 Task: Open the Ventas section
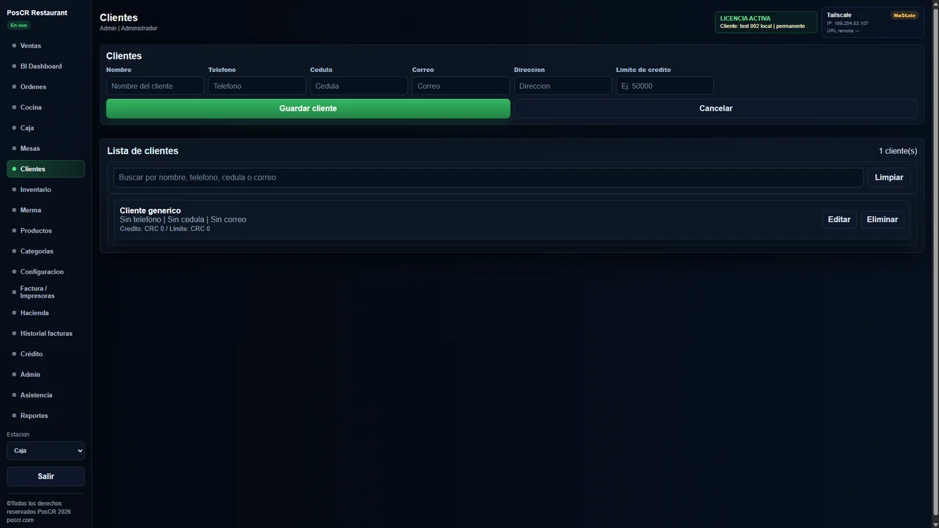[x=45, y=45]
